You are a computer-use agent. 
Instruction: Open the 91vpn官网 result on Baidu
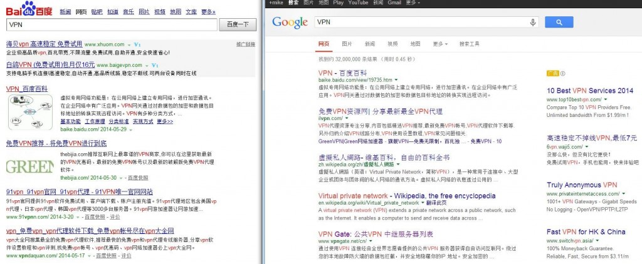click(80, 191)
